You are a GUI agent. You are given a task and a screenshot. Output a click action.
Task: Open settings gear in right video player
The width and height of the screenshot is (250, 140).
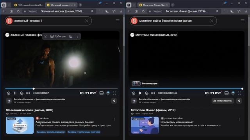233,93
